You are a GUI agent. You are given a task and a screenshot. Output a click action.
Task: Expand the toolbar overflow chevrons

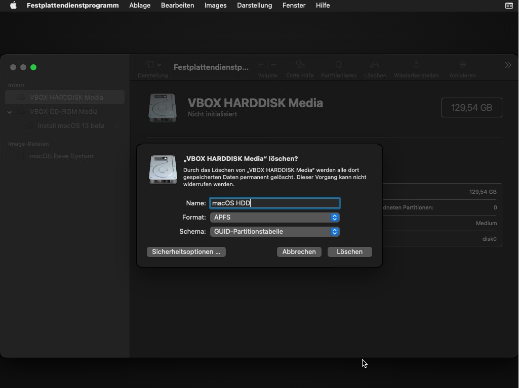(x=508, y=65)
